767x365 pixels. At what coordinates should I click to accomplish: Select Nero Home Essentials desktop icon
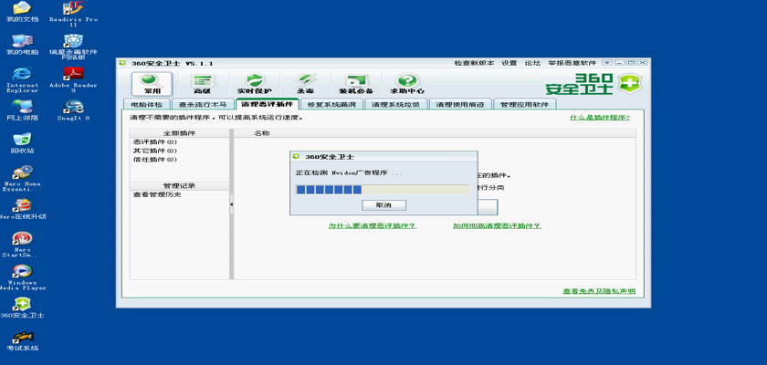coord(22,178)
